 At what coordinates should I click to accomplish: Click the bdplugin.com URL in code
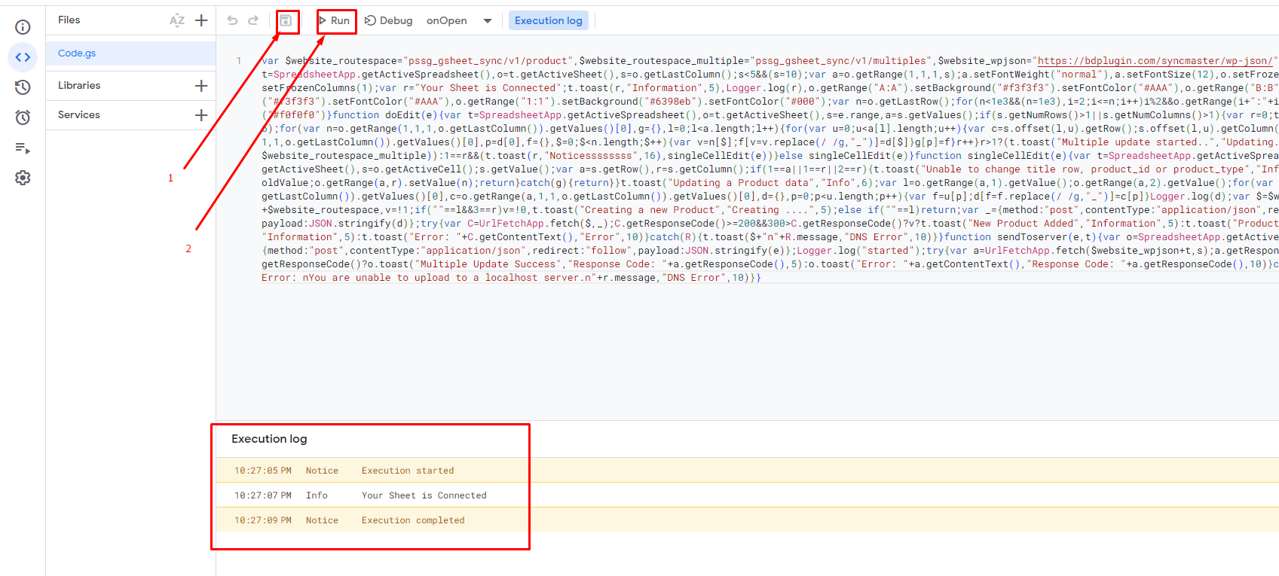(x=1156, y=61)
